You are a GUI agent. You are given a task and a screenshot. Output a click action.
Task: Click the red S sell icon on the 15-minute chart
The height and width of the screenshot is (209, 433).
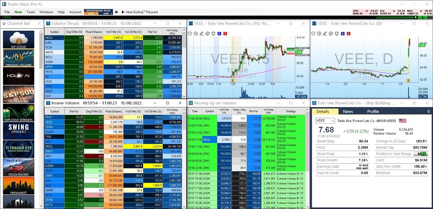point(225,34)
